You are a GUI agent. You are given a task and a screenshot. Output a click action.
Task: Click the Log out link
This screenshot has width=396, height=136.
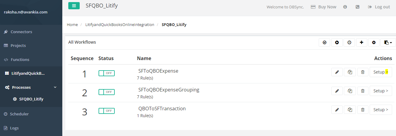(x=379, y=7)
